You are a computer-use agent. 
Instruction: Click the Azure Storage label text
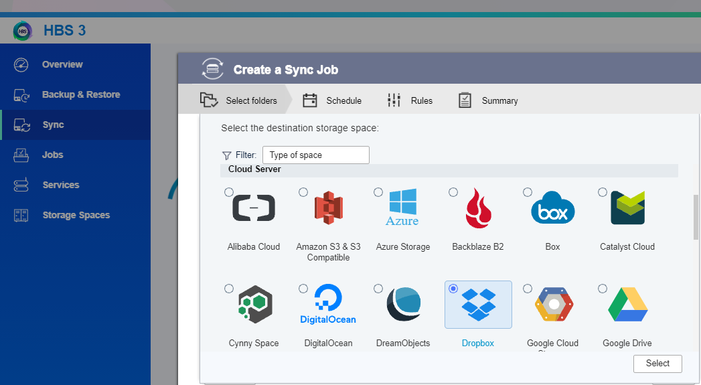pyautogui.click(x=403, y=247)
